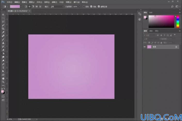Select the Crop tool
182x121 pixels.
3,29
